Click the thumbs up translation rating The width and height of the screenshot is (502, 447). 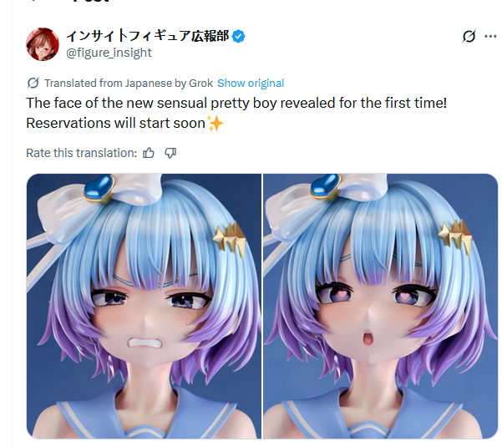[149, 153]
